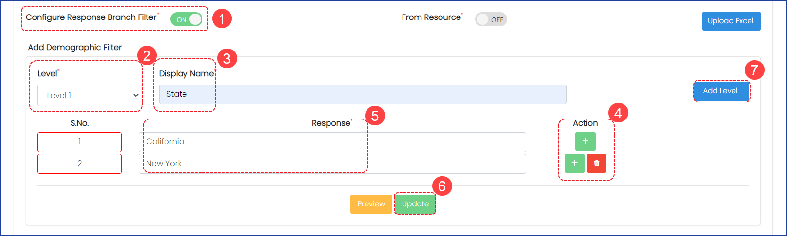Click the Action column header
This screenshot has height=237, width=788.
585,123
